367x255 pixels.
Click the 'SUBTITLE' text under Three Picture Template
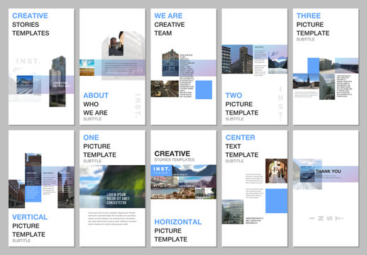(305, 40)
